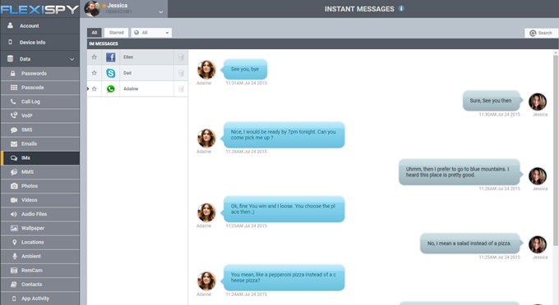Image resolution: width=559 pixels, height=305 pixels.
Task: Click the WhatsApp icon for Adaline
Action: coord(110,89)
